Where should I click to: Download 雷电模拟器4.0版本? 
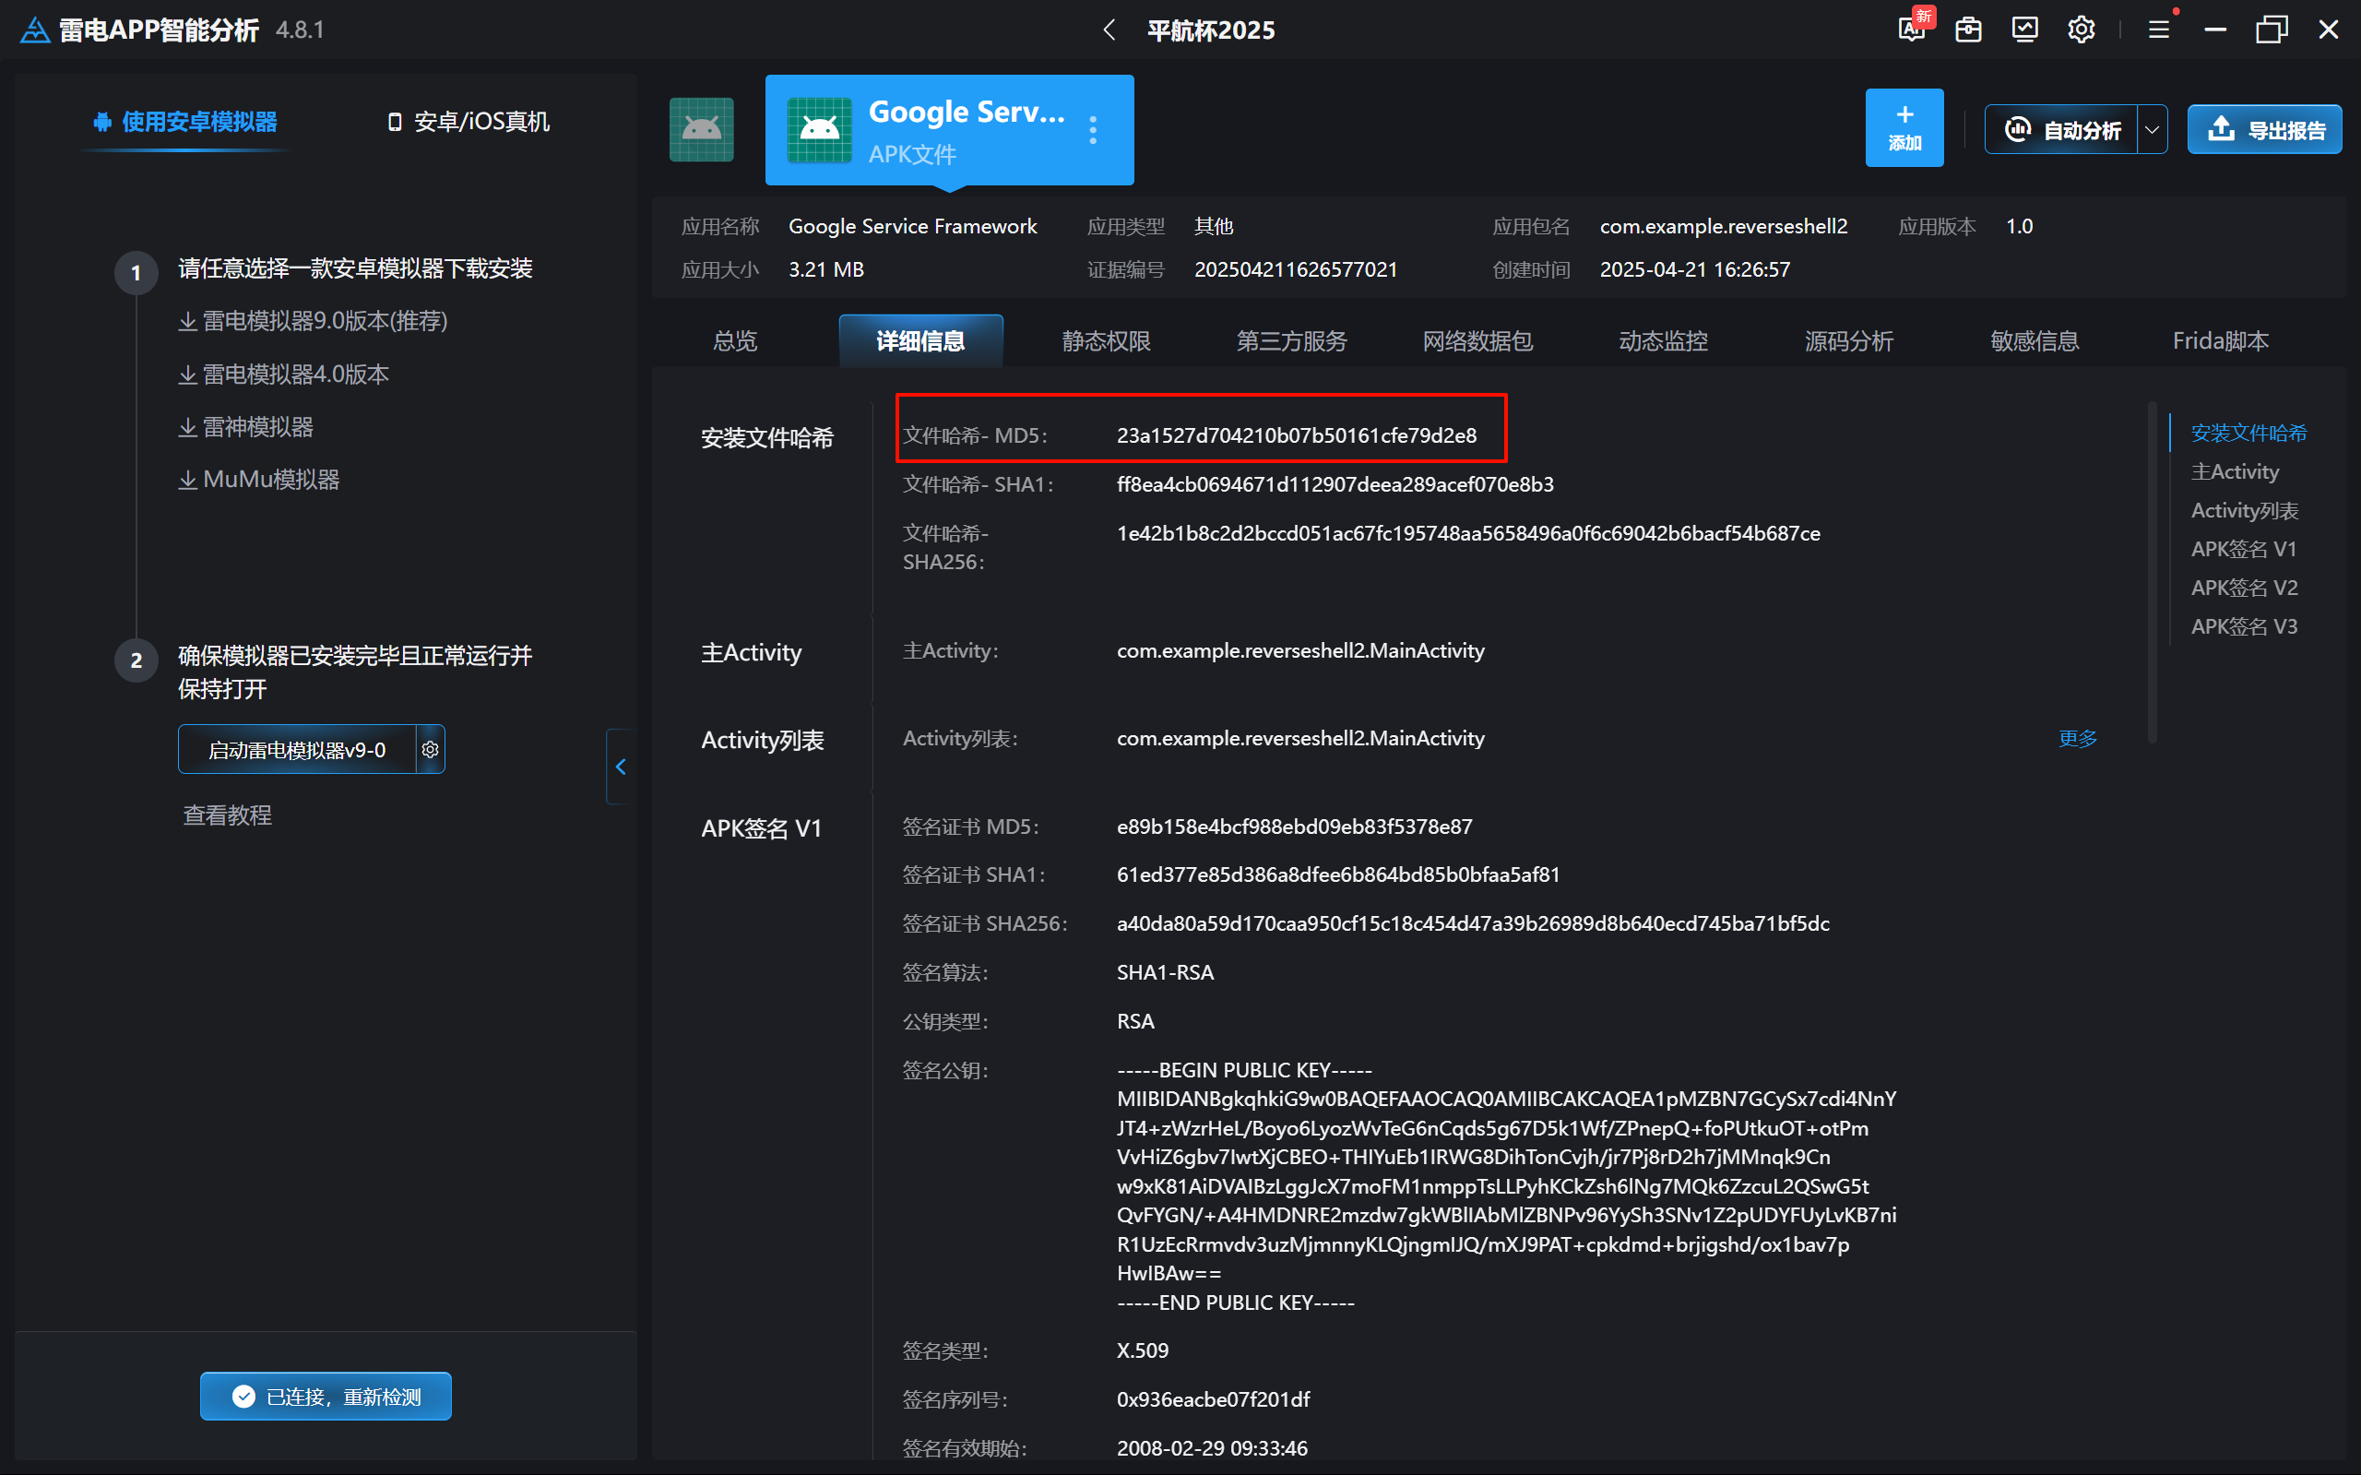284,375
